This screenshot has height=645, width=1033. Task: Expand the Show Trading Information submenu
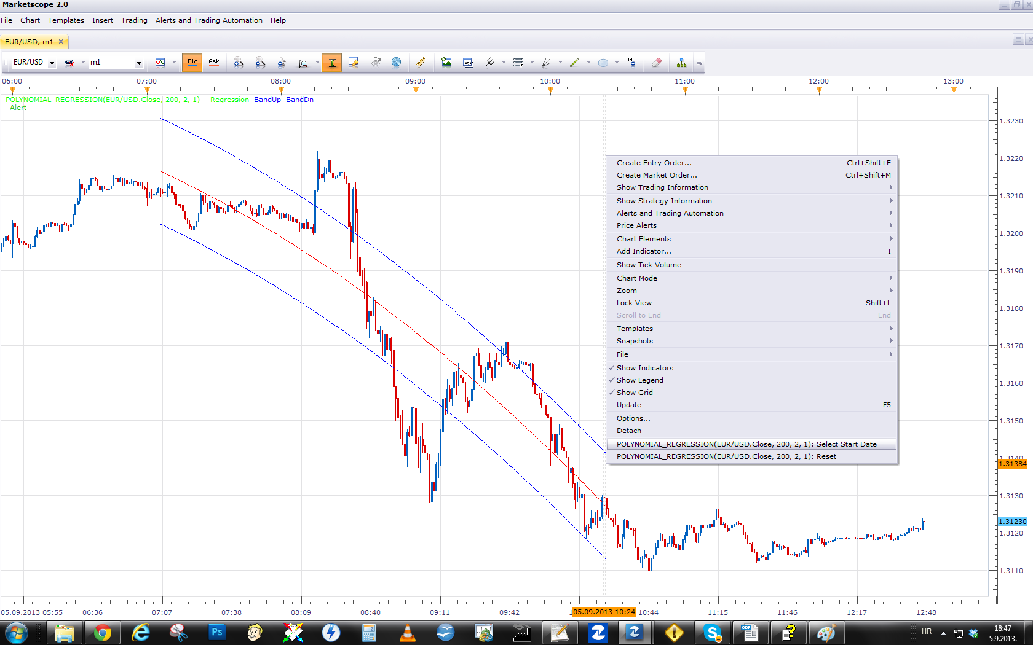coord(751,187)
